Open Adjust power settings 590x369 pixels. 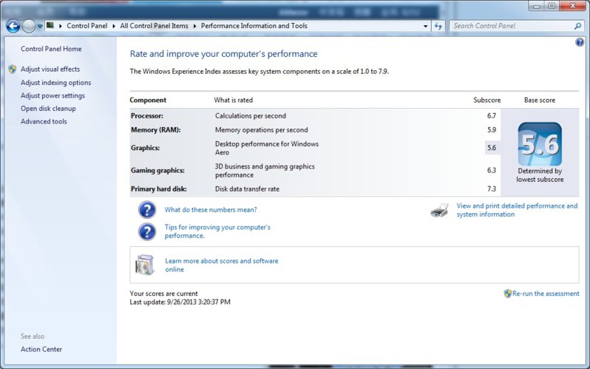click(52, 95)
